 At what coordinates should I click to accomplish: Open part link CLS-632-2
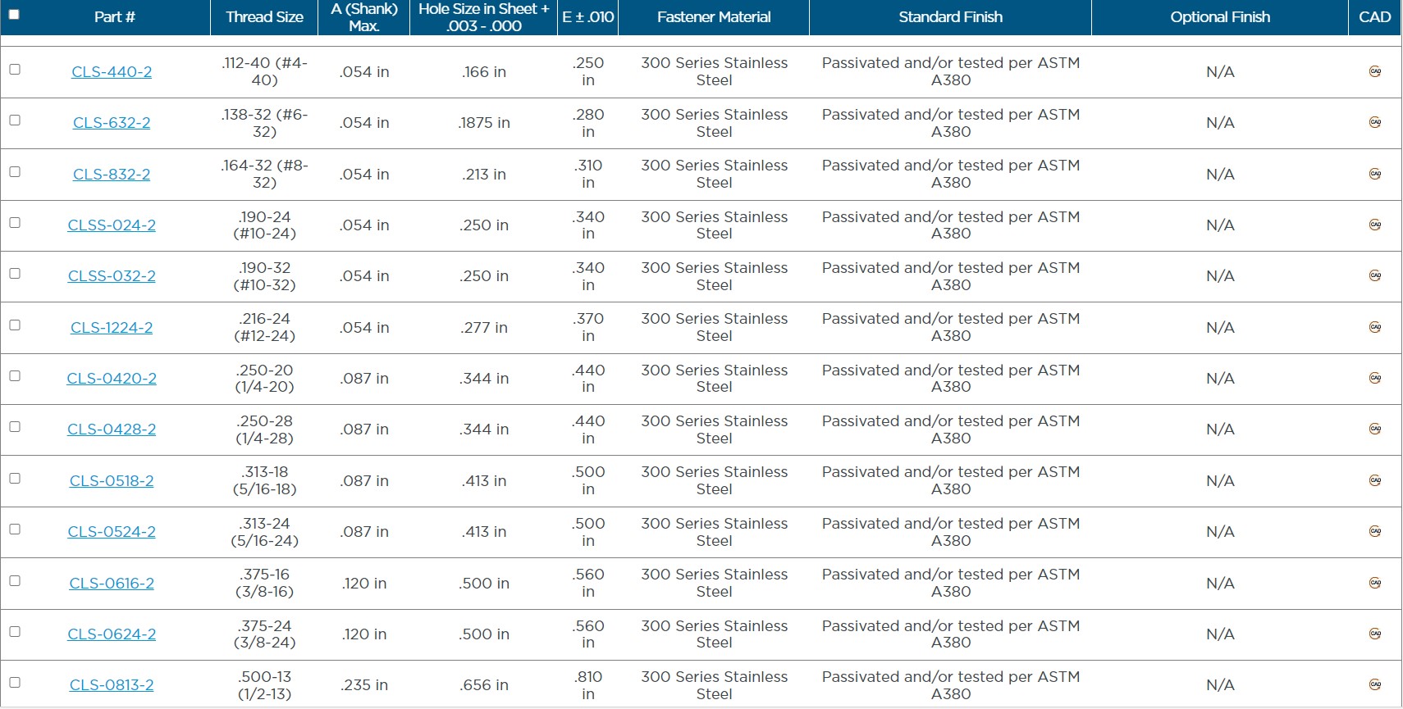tap(112, 122)
